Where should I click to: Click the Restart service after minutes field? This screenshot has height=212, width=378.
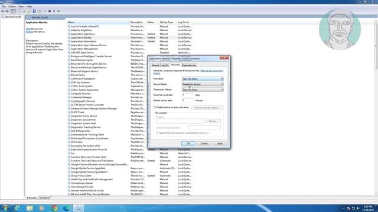pyautogui.click(x=188, y=101)
